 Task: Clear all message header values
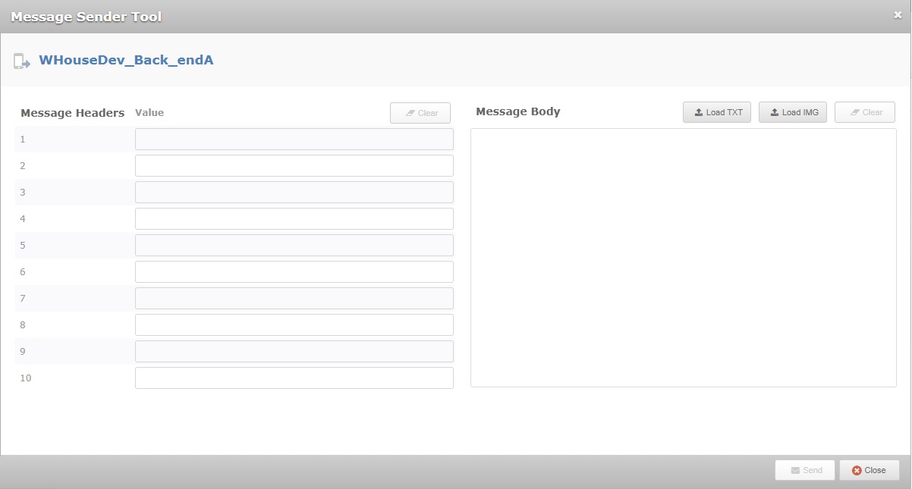420,112
